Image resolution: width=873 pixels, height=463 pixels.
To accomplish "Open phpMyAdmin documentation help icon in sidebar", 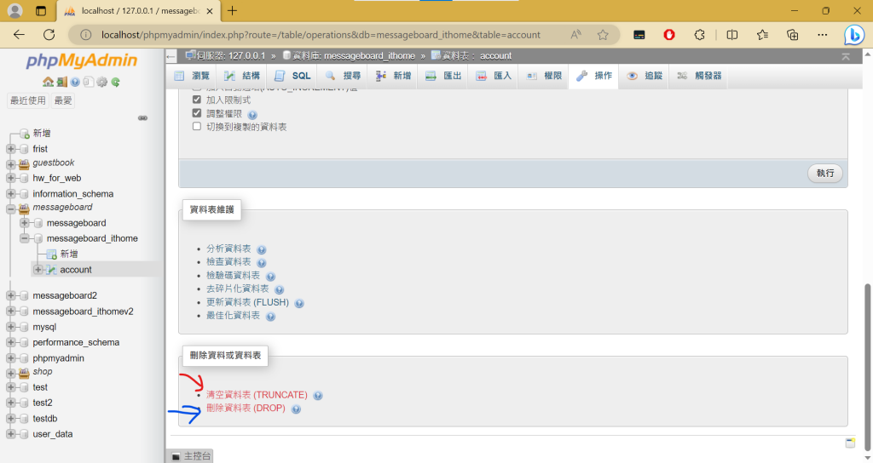I will pos(75,83).
